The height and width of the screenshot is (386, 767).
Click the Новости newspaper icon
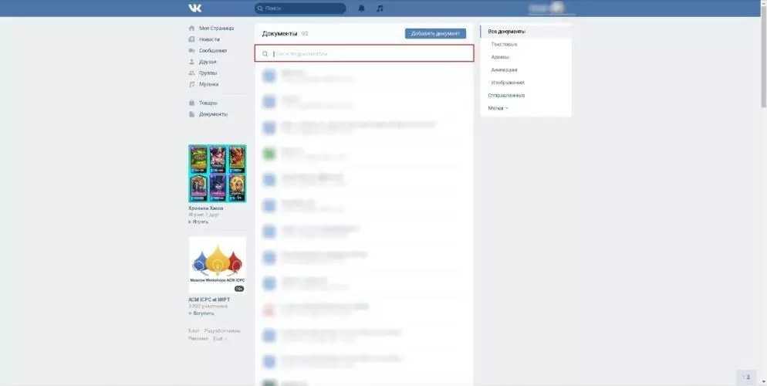pyautogui.click(x=191, y=39)
